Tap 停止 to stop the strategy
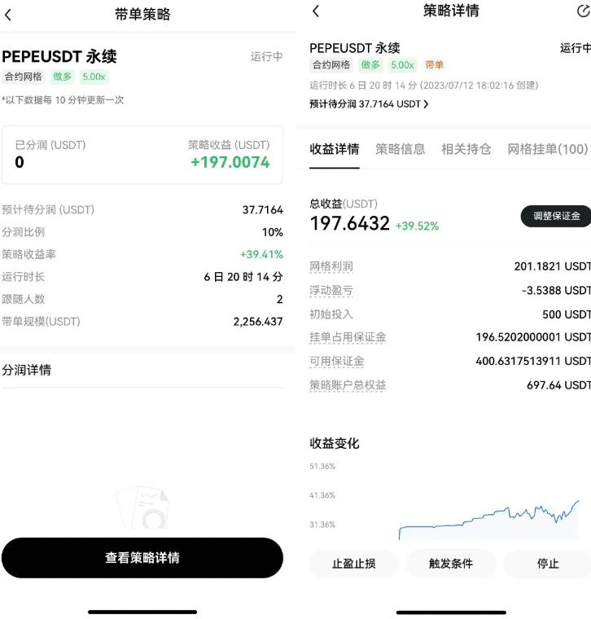591x619 pixels. click(x=548, y=564)
